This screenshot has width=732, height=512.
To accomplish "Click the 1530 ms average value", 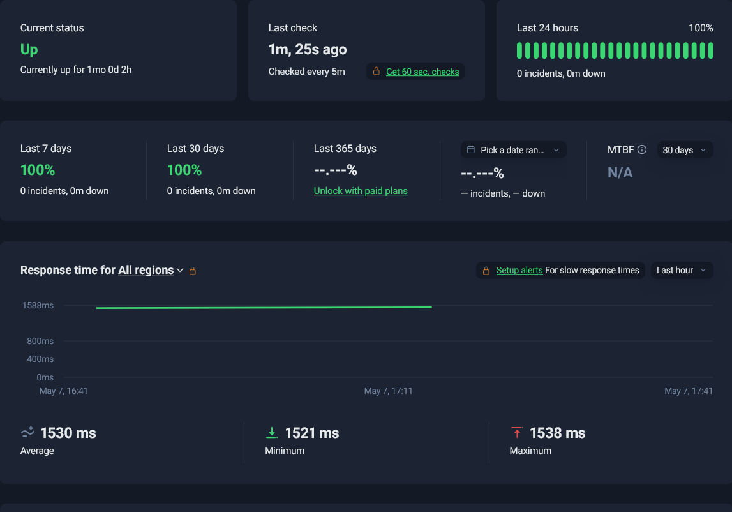I will (68, 433).
